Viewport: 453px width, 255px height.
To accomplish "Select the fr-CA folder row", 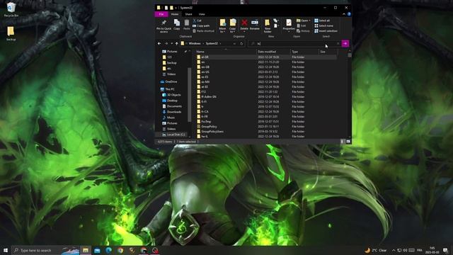I will point(266,112).
